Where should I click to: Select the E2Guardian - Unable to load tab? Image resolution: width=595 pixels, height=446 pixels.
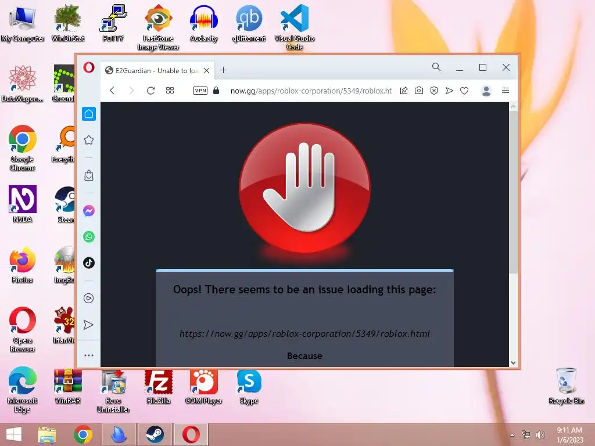pyautogui.click(x=157, y=70)
